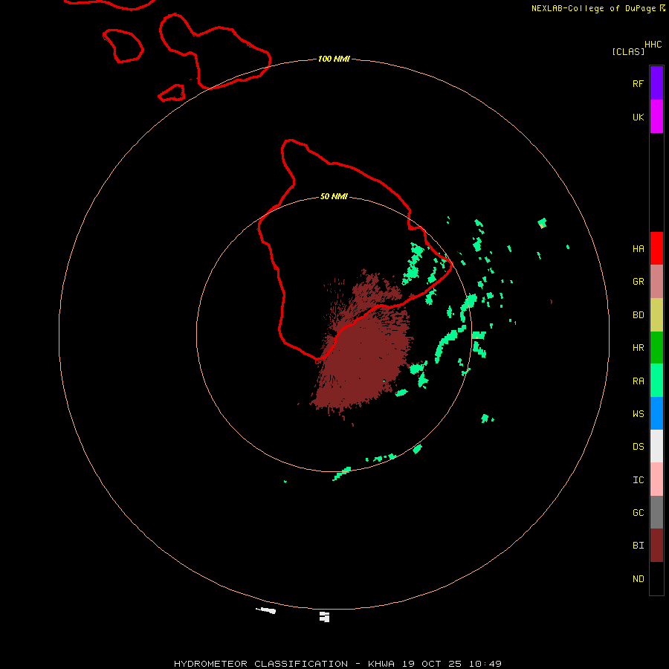
Task: Click the RA light green swatch
Action: point(656,381)
